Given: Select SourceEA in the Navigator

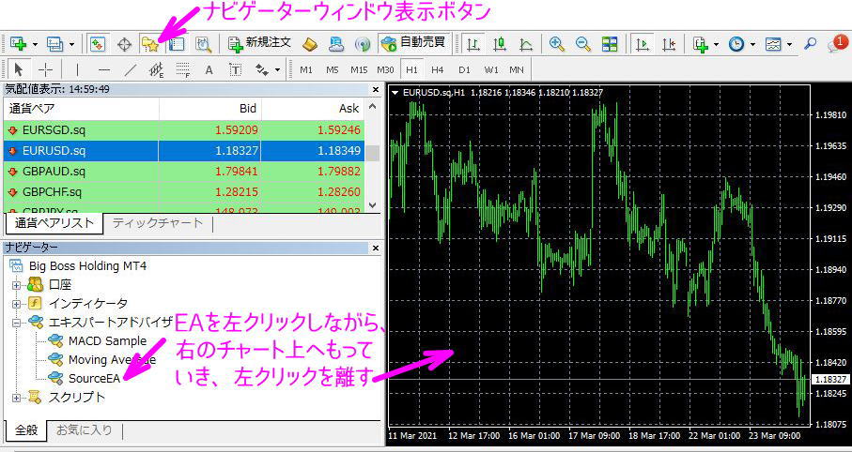Looking at the screenshot, I should tap(94, 378).
